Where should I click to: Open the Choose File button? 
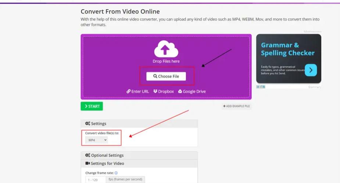(x=166, y=76)
